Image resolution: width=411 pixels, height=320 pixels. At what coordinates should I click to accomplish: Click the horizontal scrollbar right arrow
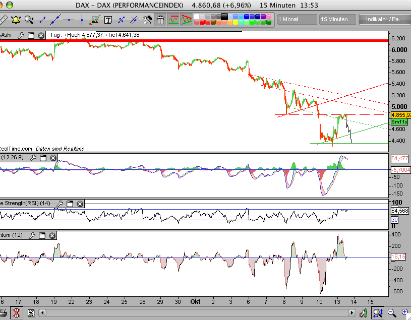[x=353, y=313]
